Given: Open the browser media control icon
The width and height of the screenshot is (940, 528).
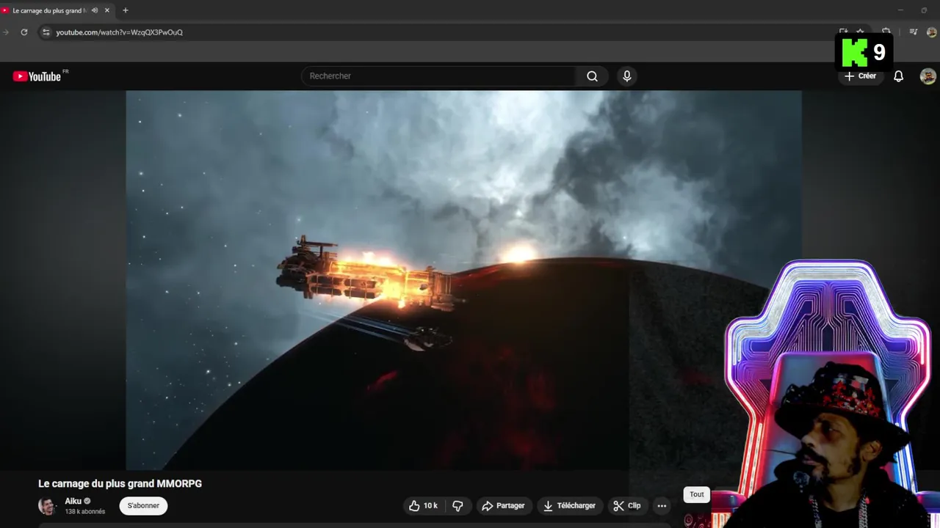Looking at the screenshot, I should point(913,32).
